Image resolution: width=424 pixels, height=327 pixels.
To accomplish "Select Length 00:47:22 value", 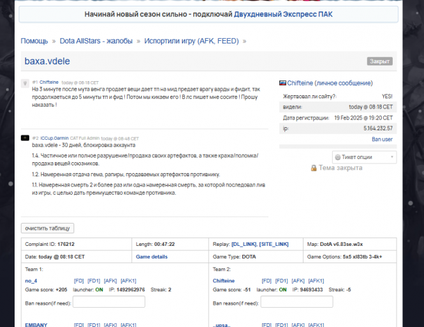I will pyautogui.click(x=164, y=244).
